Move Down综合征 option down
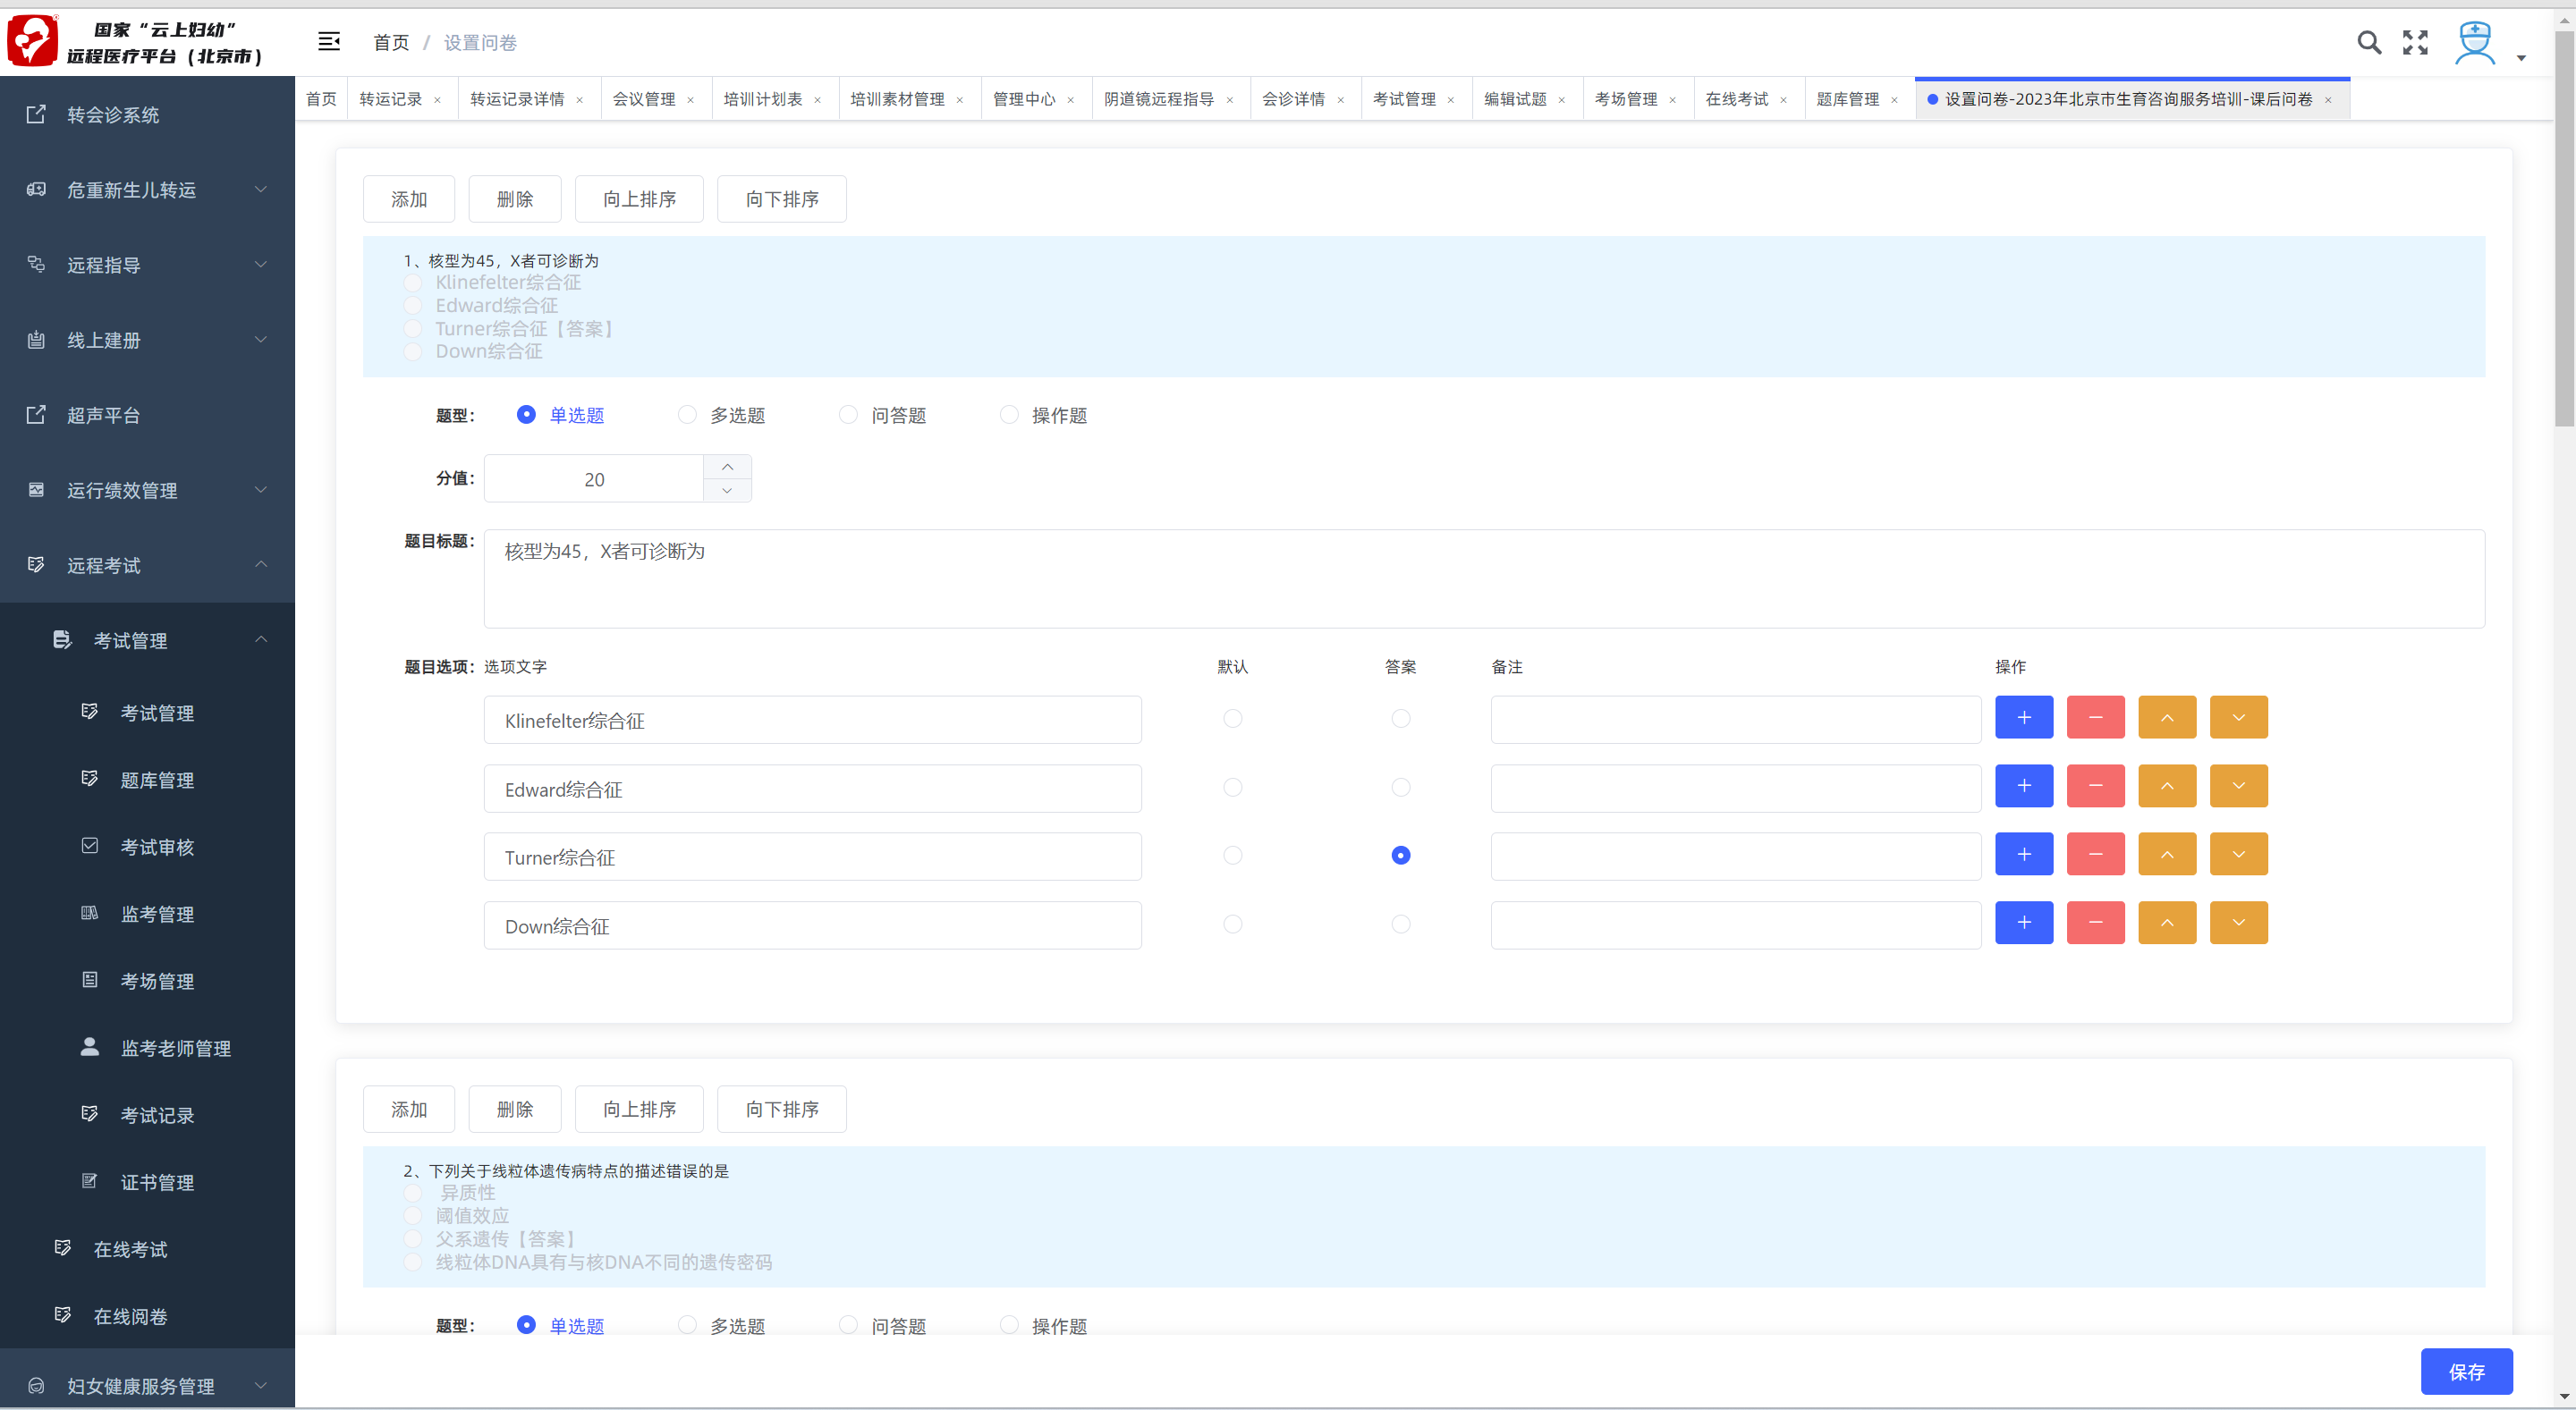 pyautogui.click(x=2238, y=923)
